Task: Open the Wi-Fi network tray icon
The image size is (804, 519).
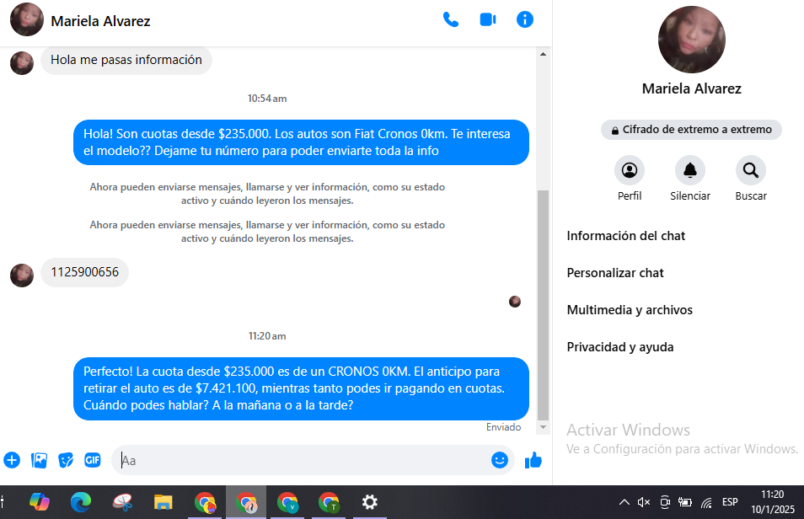Action: coord(706,503)
